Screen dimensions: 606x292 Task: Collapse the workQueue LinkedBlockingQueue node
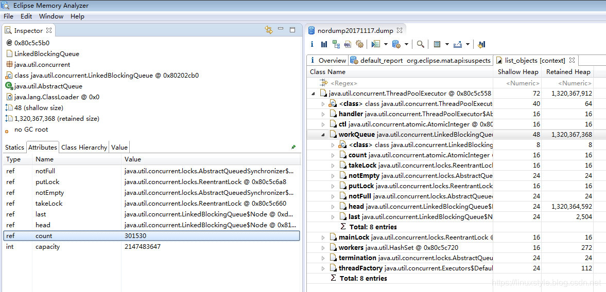(323, 135)
